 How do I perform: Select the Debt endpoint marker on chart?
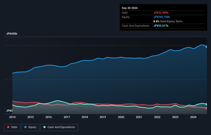207,108
